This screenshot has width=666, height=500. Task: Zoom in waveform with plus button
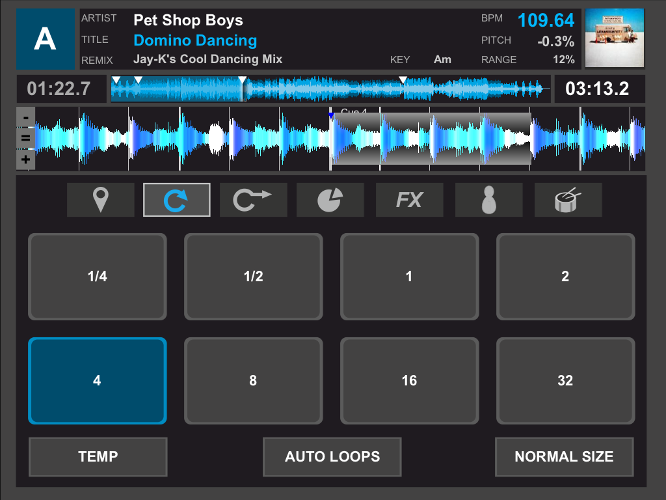[25, 160]
